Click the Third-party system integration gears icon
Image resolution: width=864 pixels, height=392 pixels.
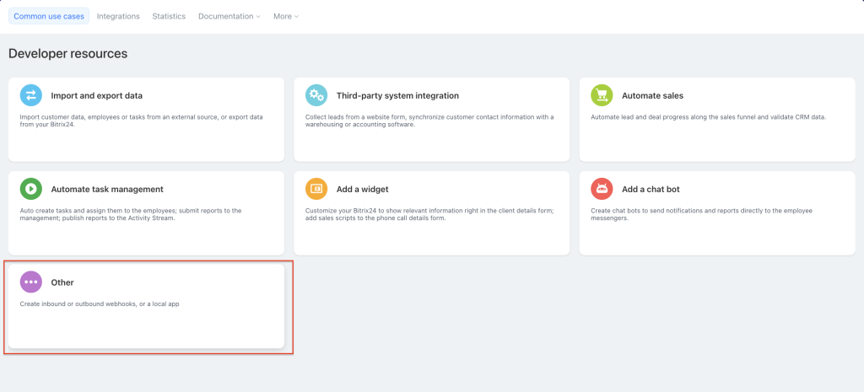click(316, 95)
